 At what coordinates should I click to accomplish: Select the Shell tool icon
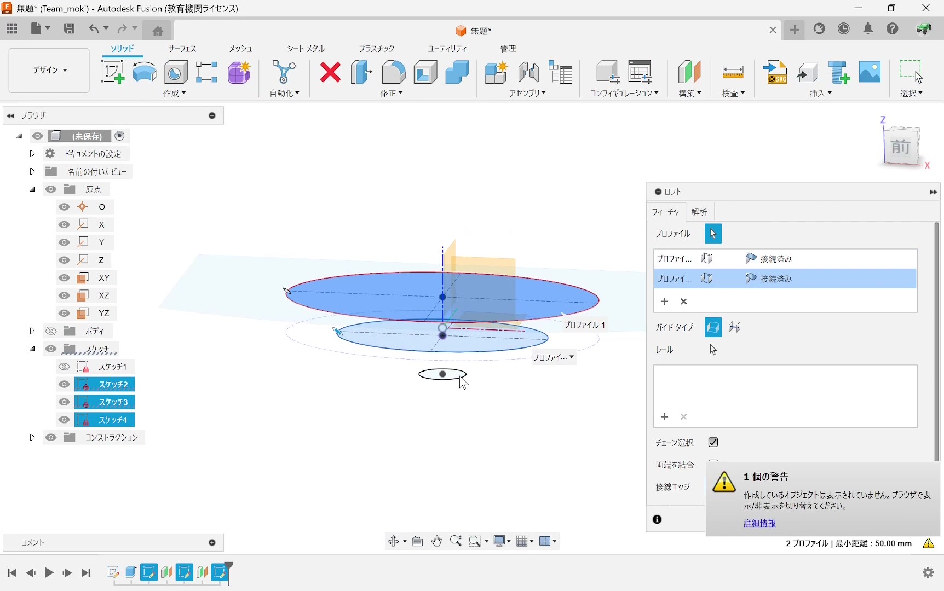click(425, 72)
